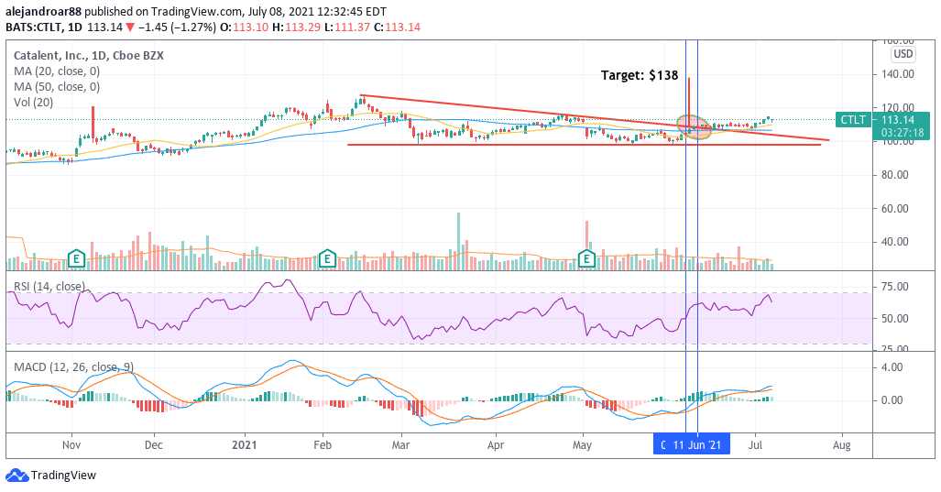Click the Mar label on time axis
941x492 pixels.
401,445
